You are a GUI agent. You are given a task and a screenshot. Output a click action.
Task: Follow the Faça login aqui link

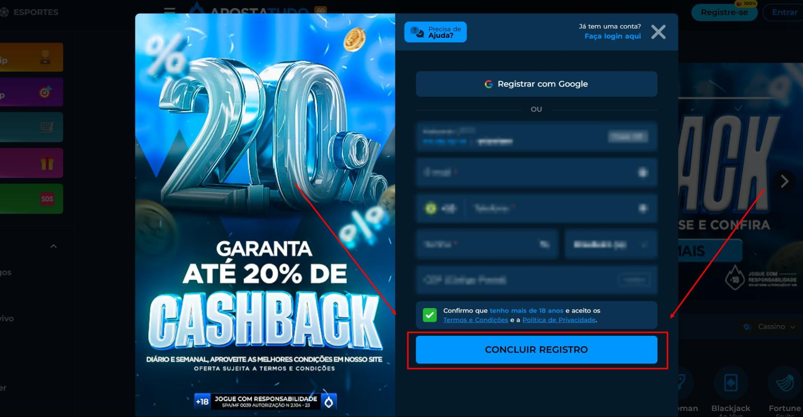[612, 36]
